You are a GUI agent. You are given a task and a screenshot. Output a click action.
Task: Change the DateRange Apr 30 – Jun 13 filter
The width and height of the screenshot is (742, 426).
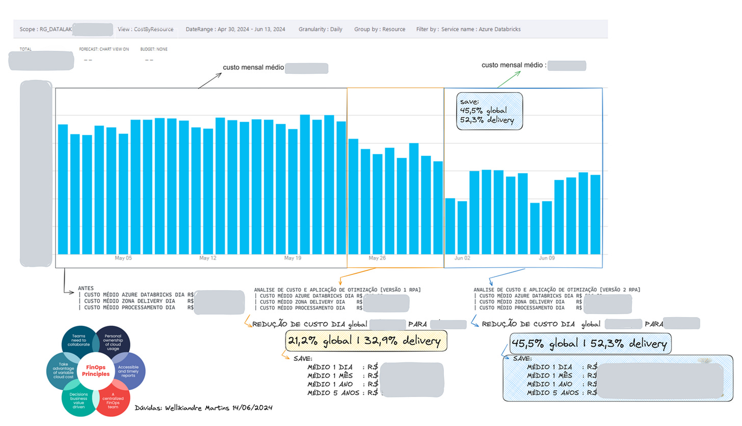tap(235, 30)
